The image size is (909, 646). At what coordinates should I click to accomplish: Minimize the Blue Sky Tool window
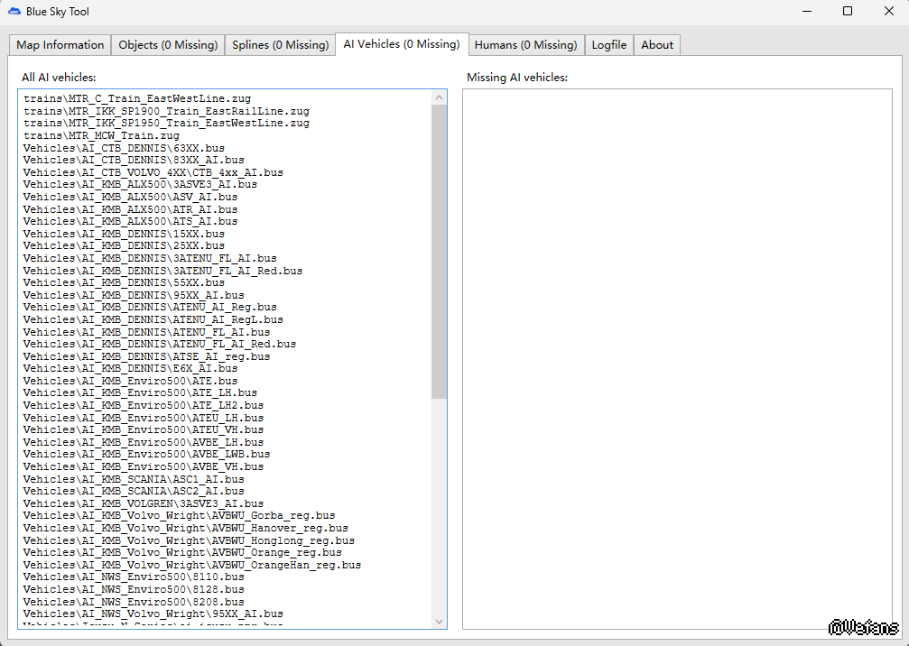[x=806, y=12]
